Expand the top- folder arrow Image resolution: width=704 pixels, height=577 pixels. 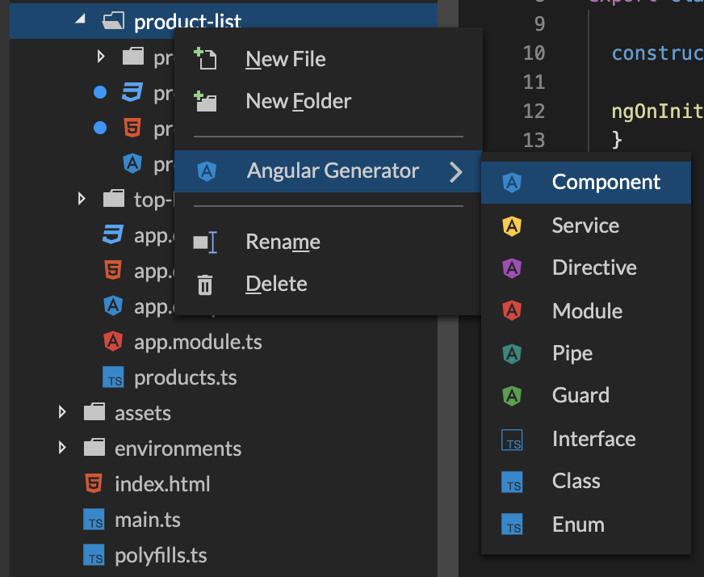(x=82, y=199)
